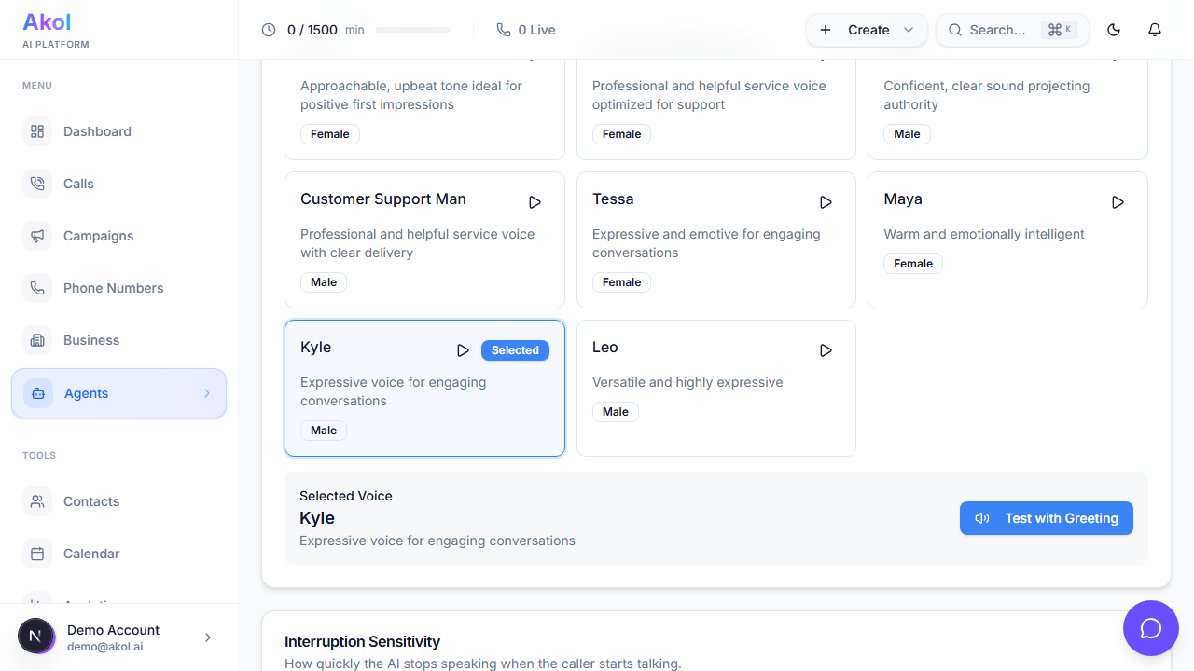
Task: Play the Kyle voice preview
Action: click(463, 350)
